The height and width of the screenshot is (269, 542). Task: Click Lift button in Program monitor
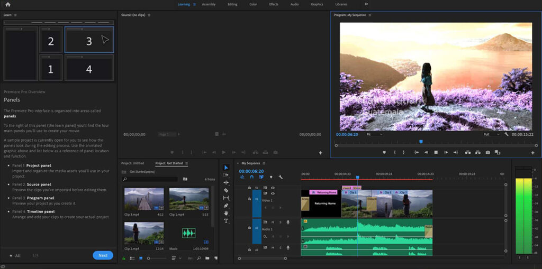[x=468, y=152]
